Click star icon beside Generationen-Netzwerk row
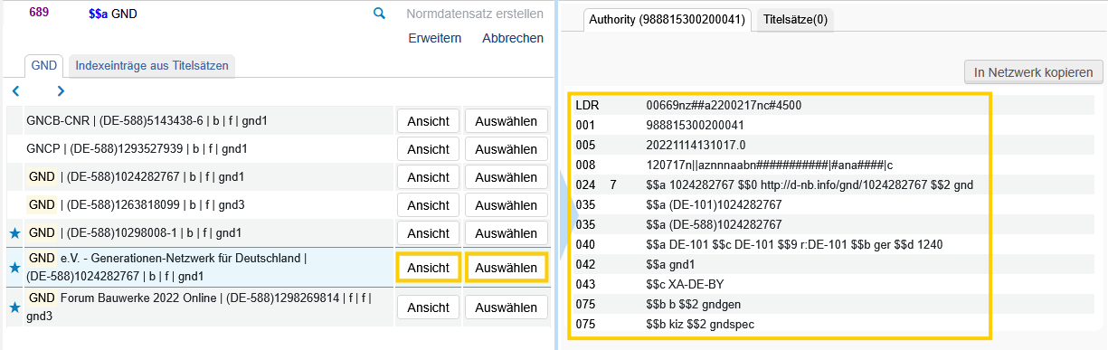Image resolution: width=1108 pixels, height=350 pixels. pyautogui.click(x=14, y=268)
